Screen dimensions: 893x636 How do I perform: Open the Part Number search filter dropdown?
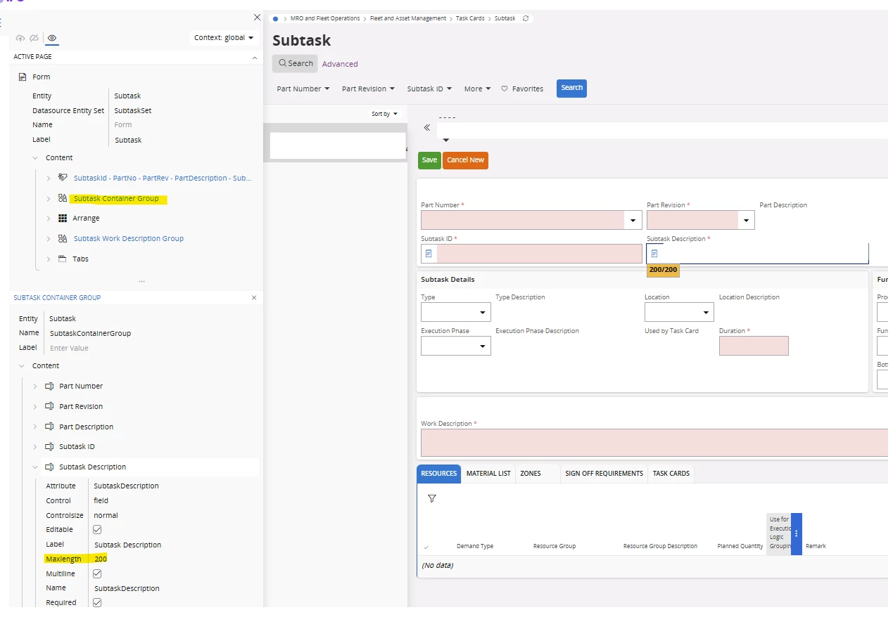pos(303,89)
